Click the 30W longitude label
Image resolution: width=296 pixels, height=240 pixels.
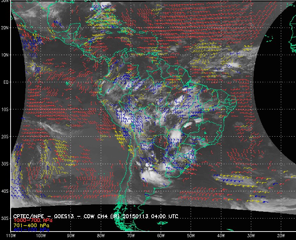pos(251,236)
